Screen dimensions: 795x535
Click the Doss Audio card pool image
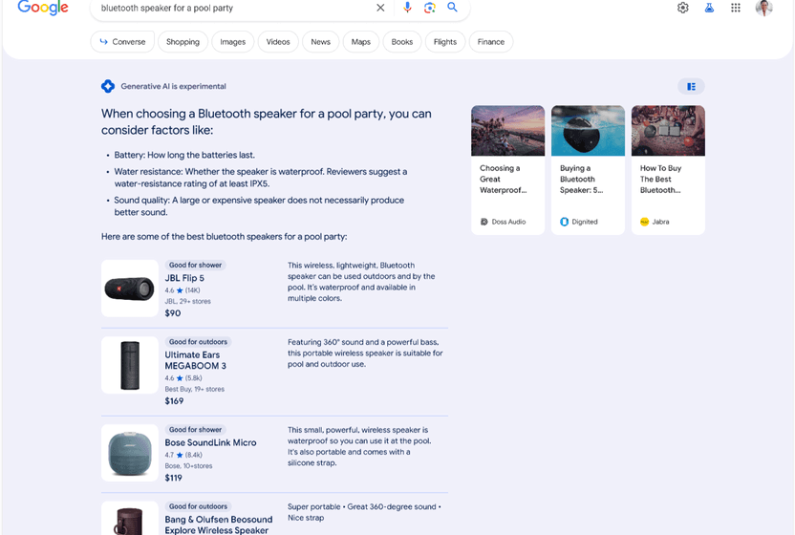(507, 131)
